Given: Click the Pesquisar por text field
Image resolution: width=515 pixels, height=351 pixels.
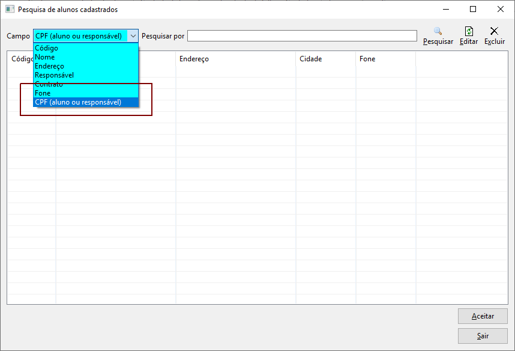Looking at the screenshot, I should point(302,36).
